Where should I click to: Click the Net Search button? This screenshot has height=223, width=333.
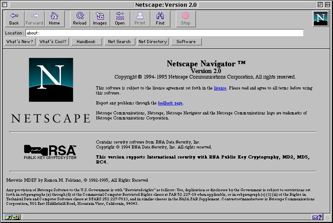coord(119,41)
